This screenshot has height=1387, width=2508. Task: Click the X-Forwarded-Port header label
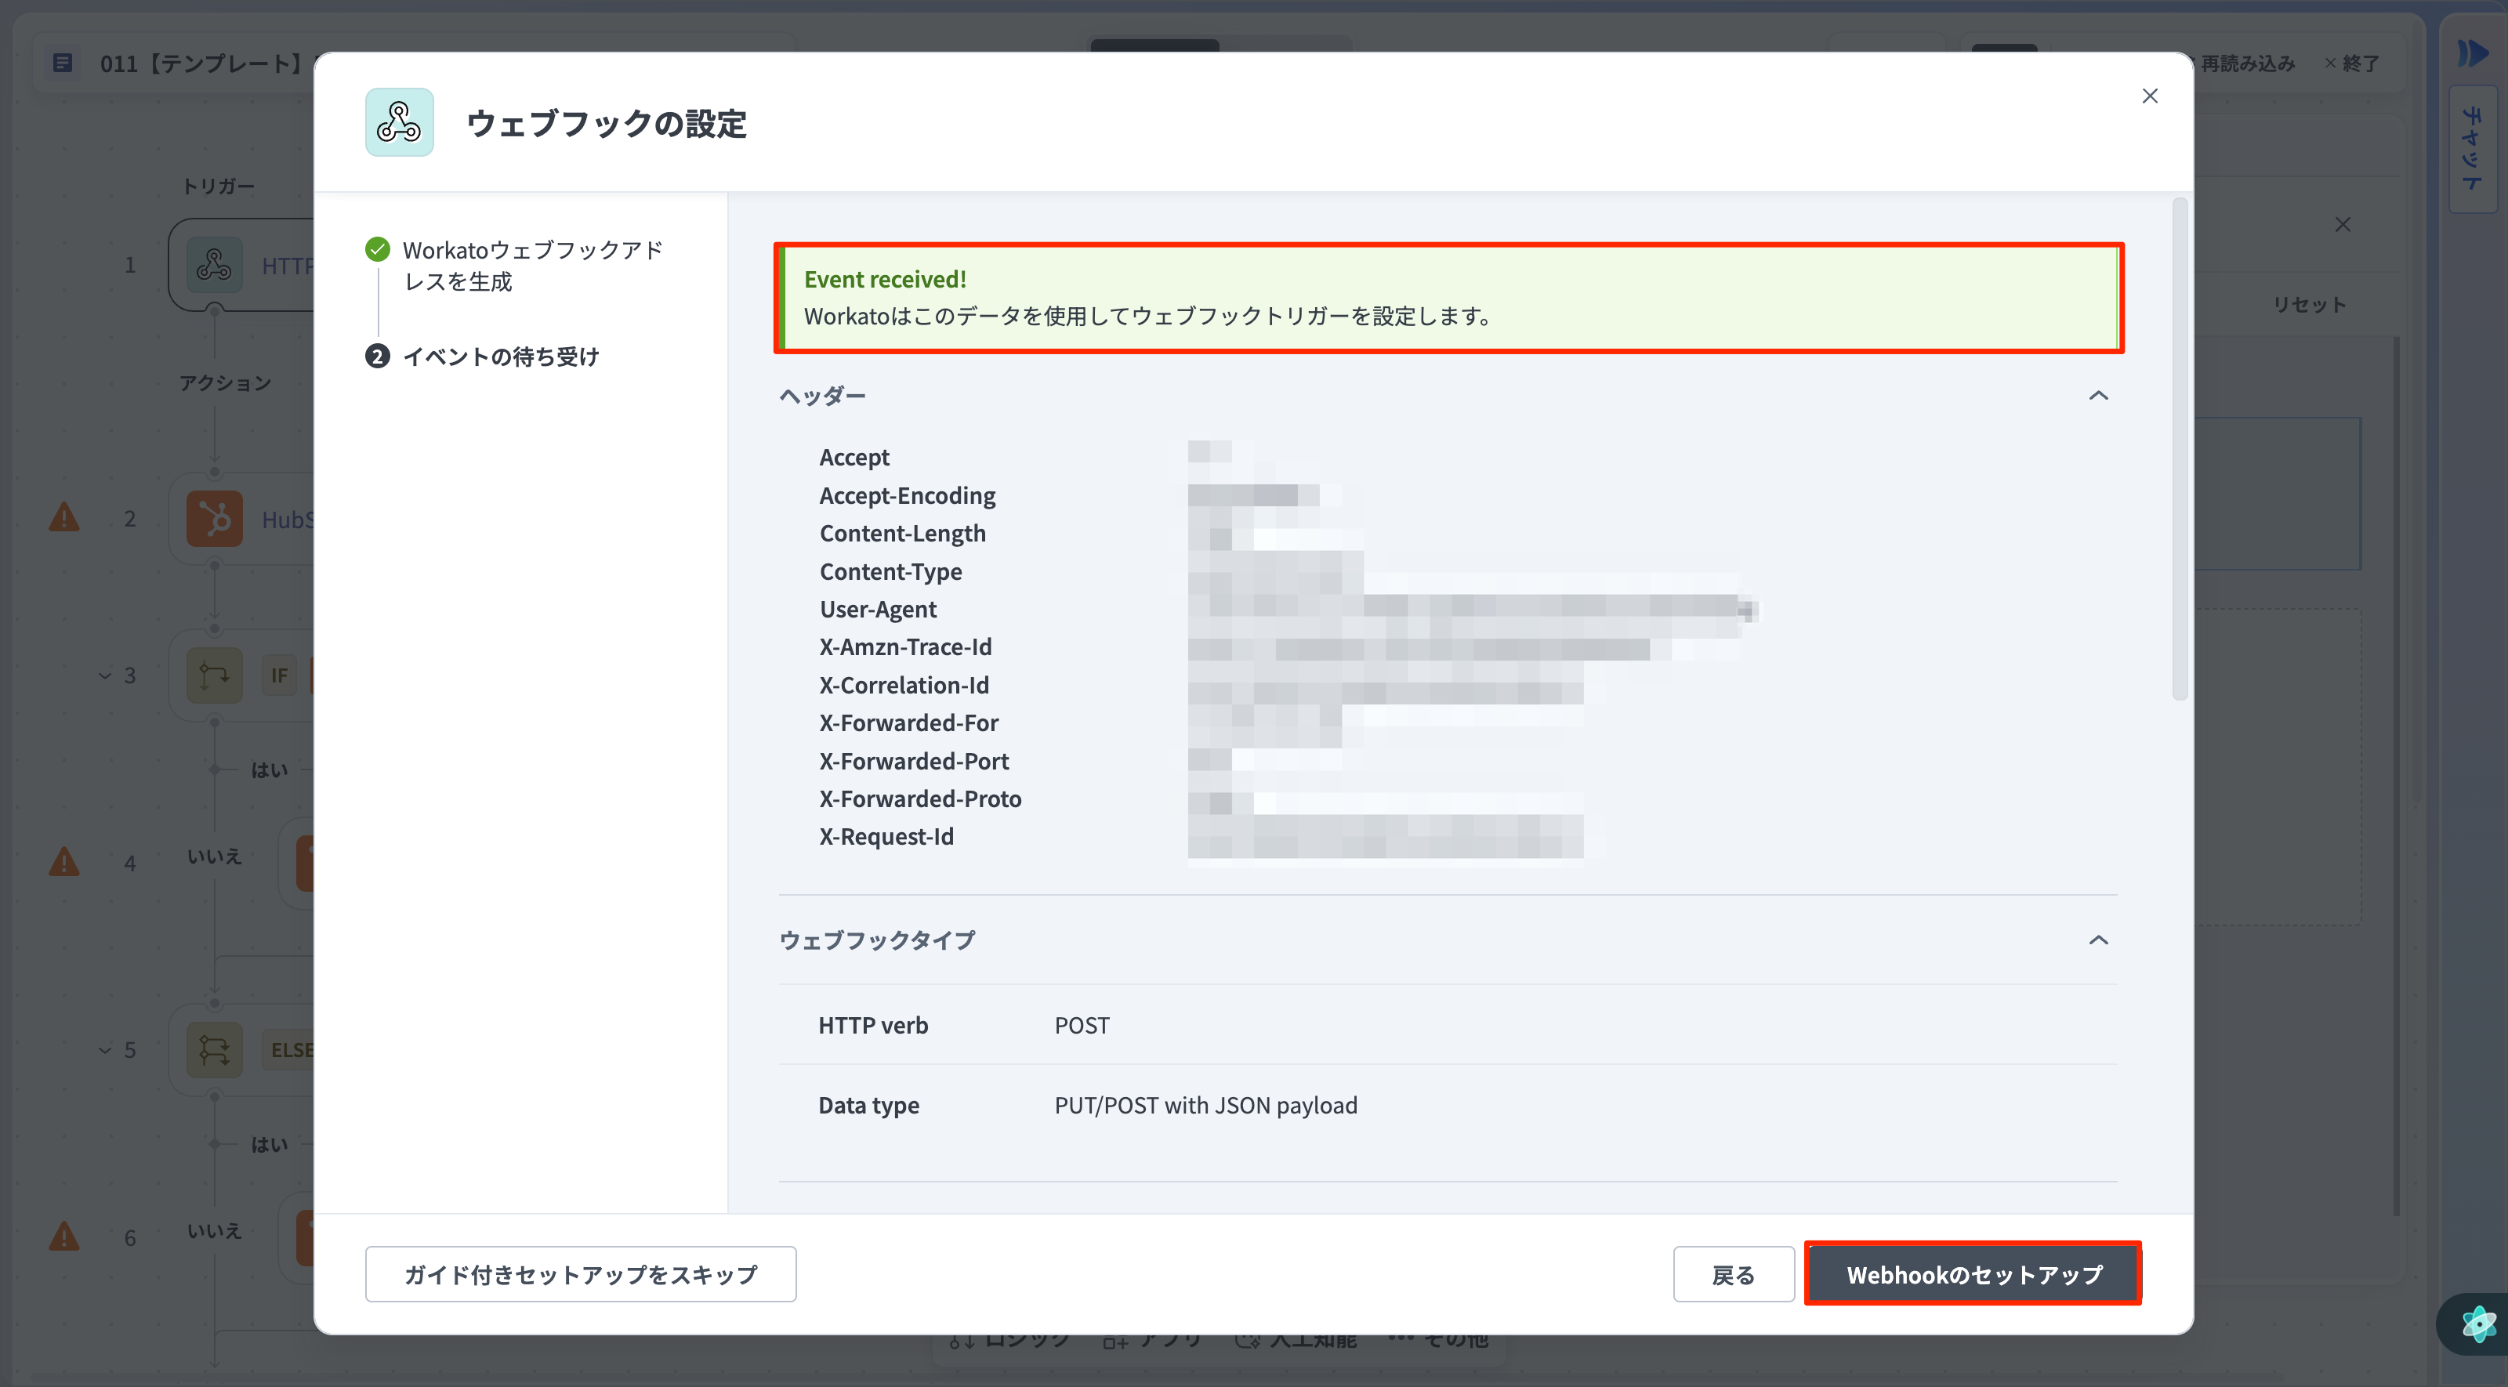[x=913, y=761]
